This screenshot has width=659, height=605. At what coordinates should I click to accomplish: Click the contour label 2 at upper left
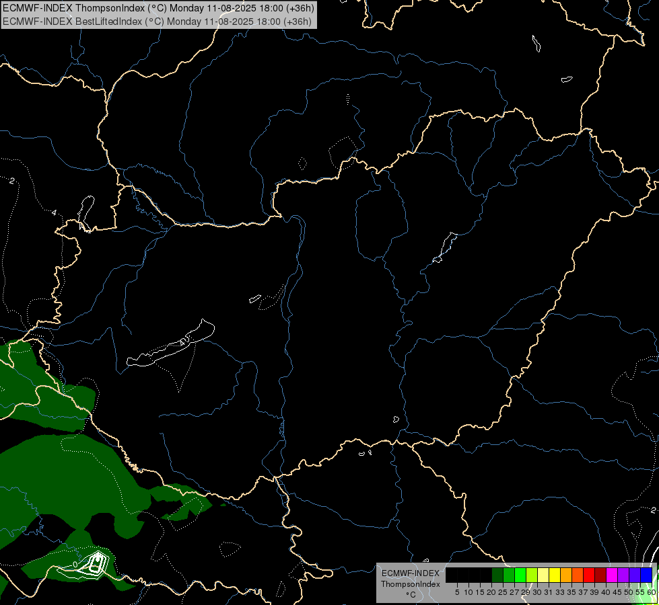click(11, 181)
